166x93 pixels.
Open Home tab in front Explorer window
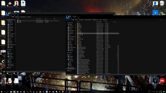pyautogui.click(x=71, y=18)
